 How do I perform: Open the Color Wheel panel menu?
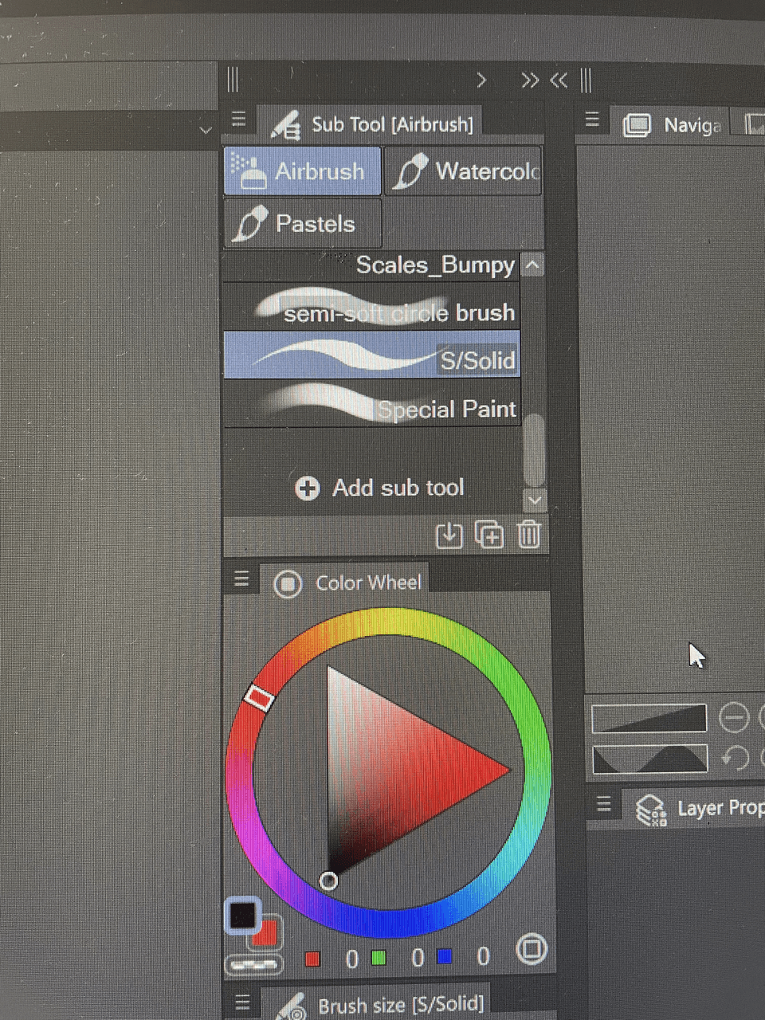241,579
